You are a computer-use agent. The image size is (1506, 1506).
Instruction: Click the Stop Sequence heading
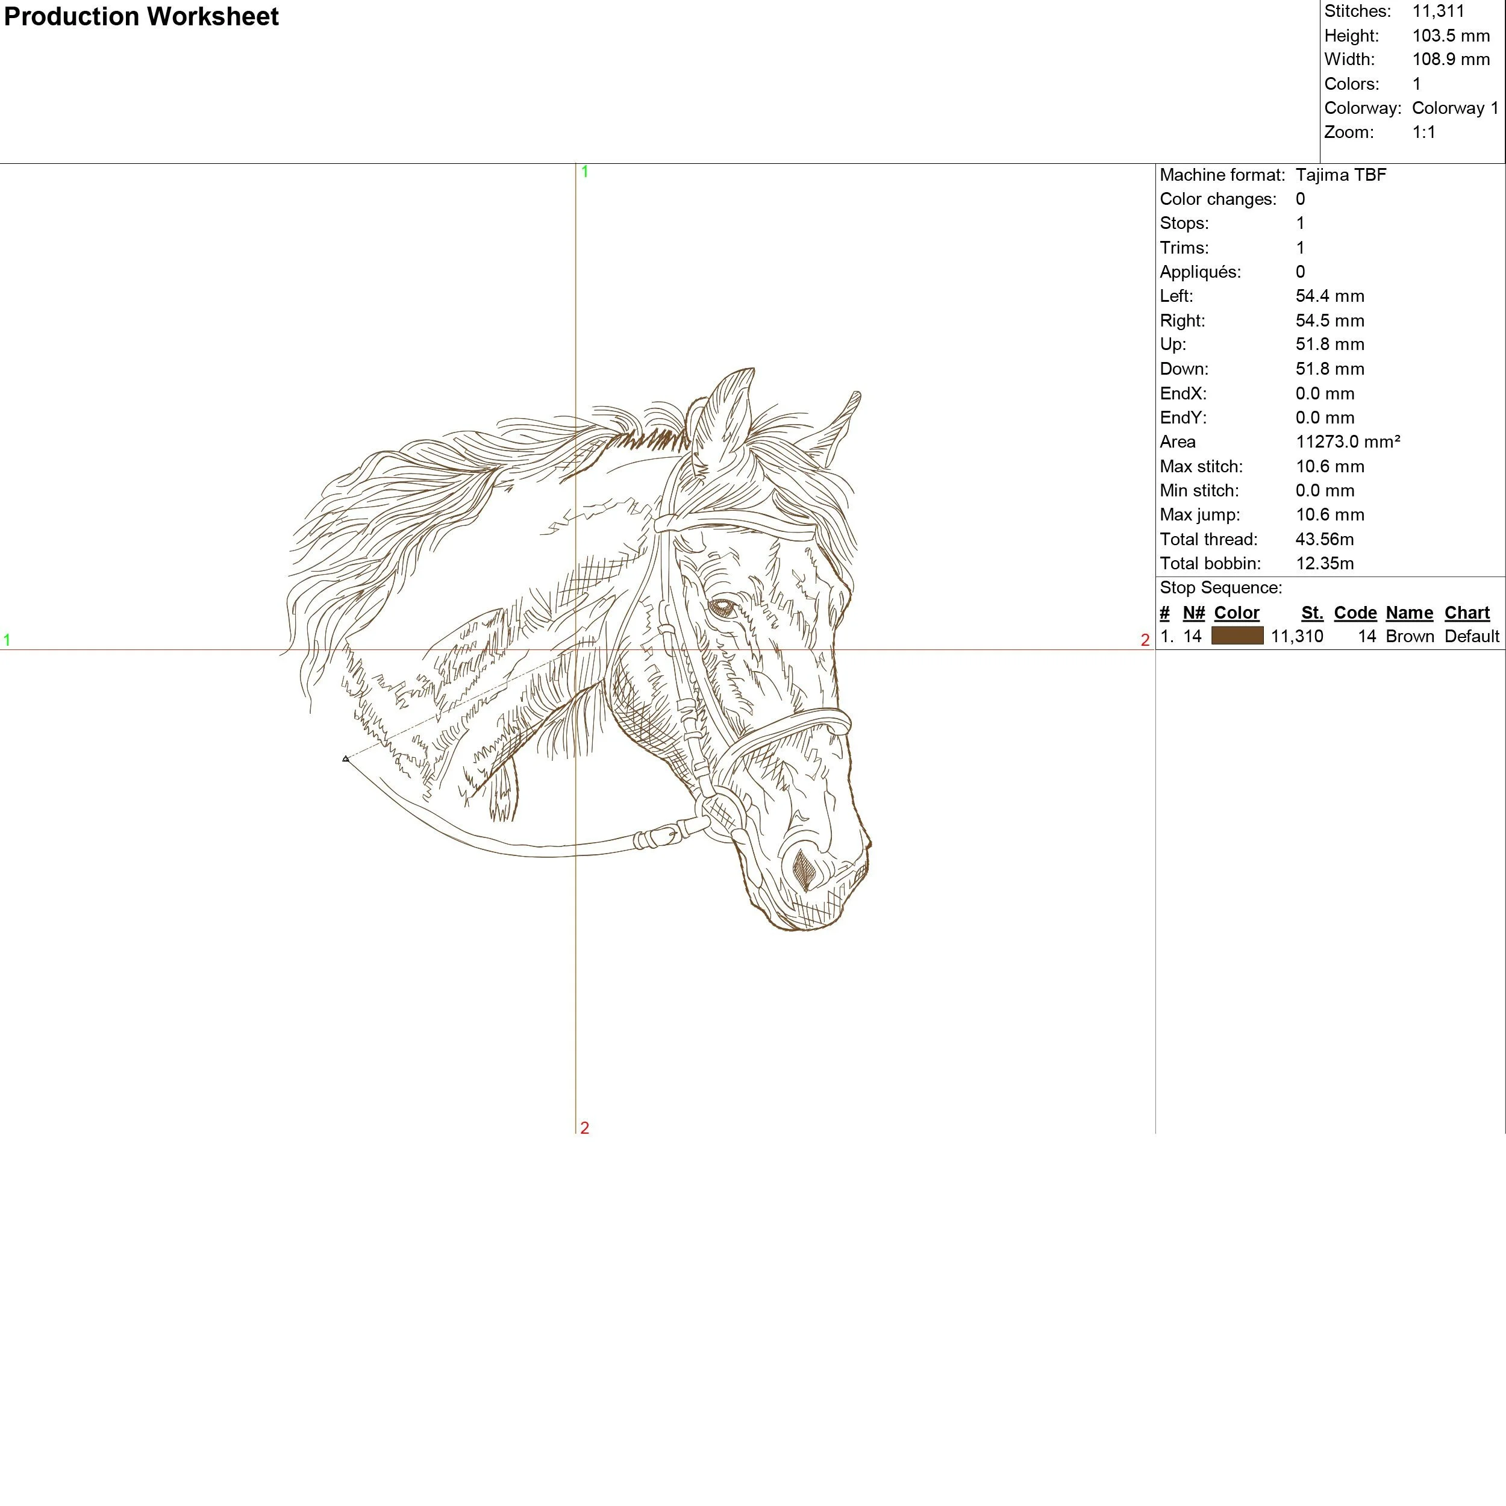click(1220, 588)
